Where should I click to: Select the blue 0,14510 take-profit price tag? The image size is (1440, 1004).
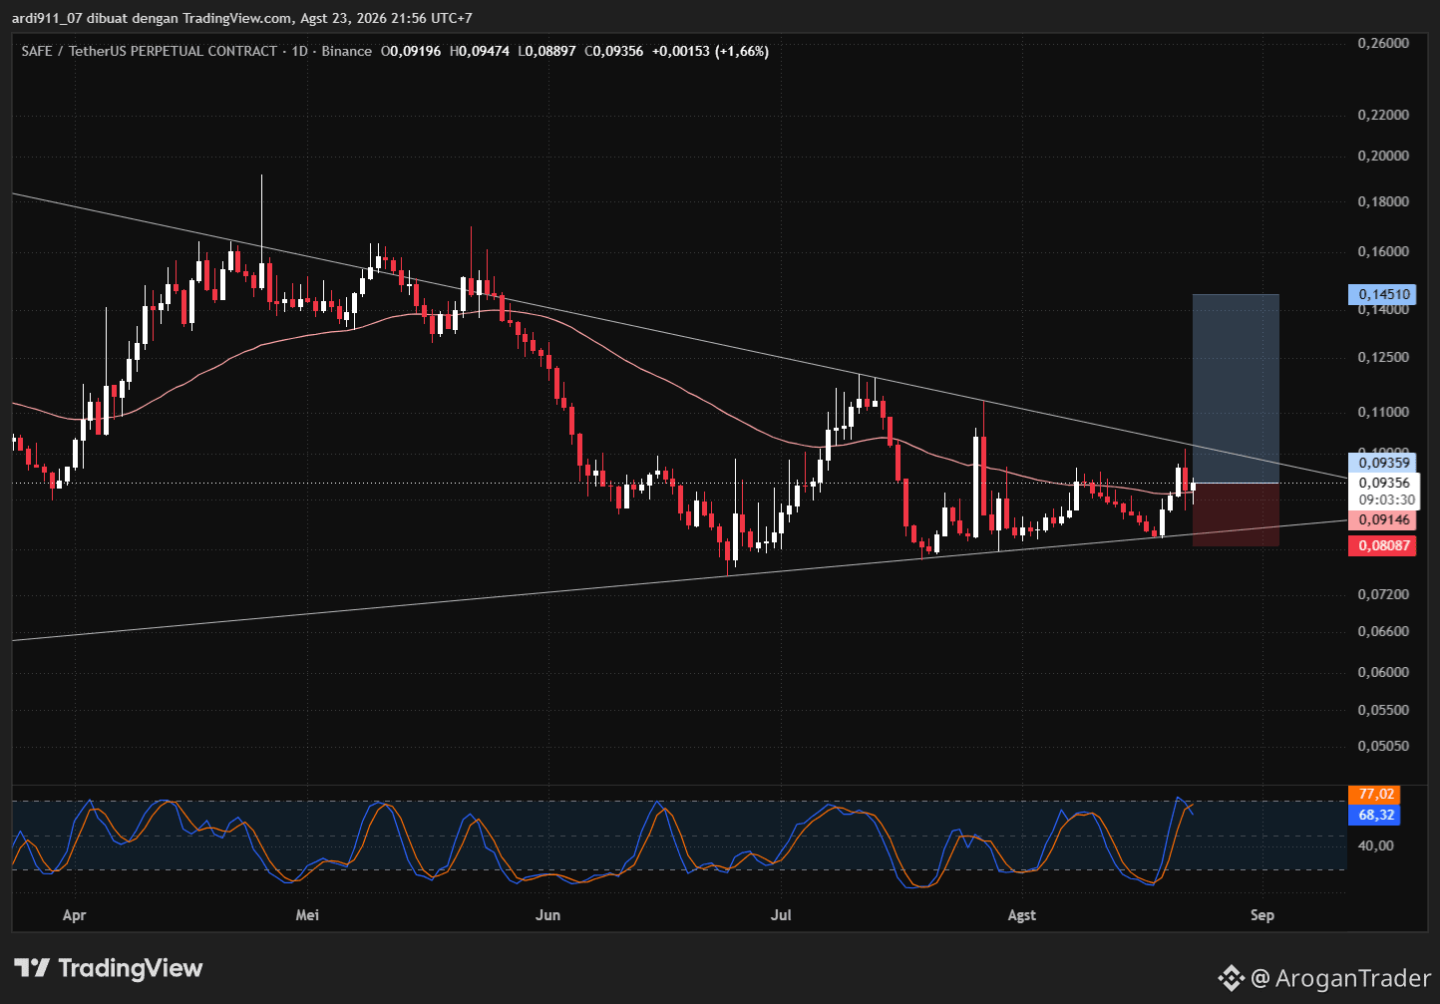(1381, 294)
